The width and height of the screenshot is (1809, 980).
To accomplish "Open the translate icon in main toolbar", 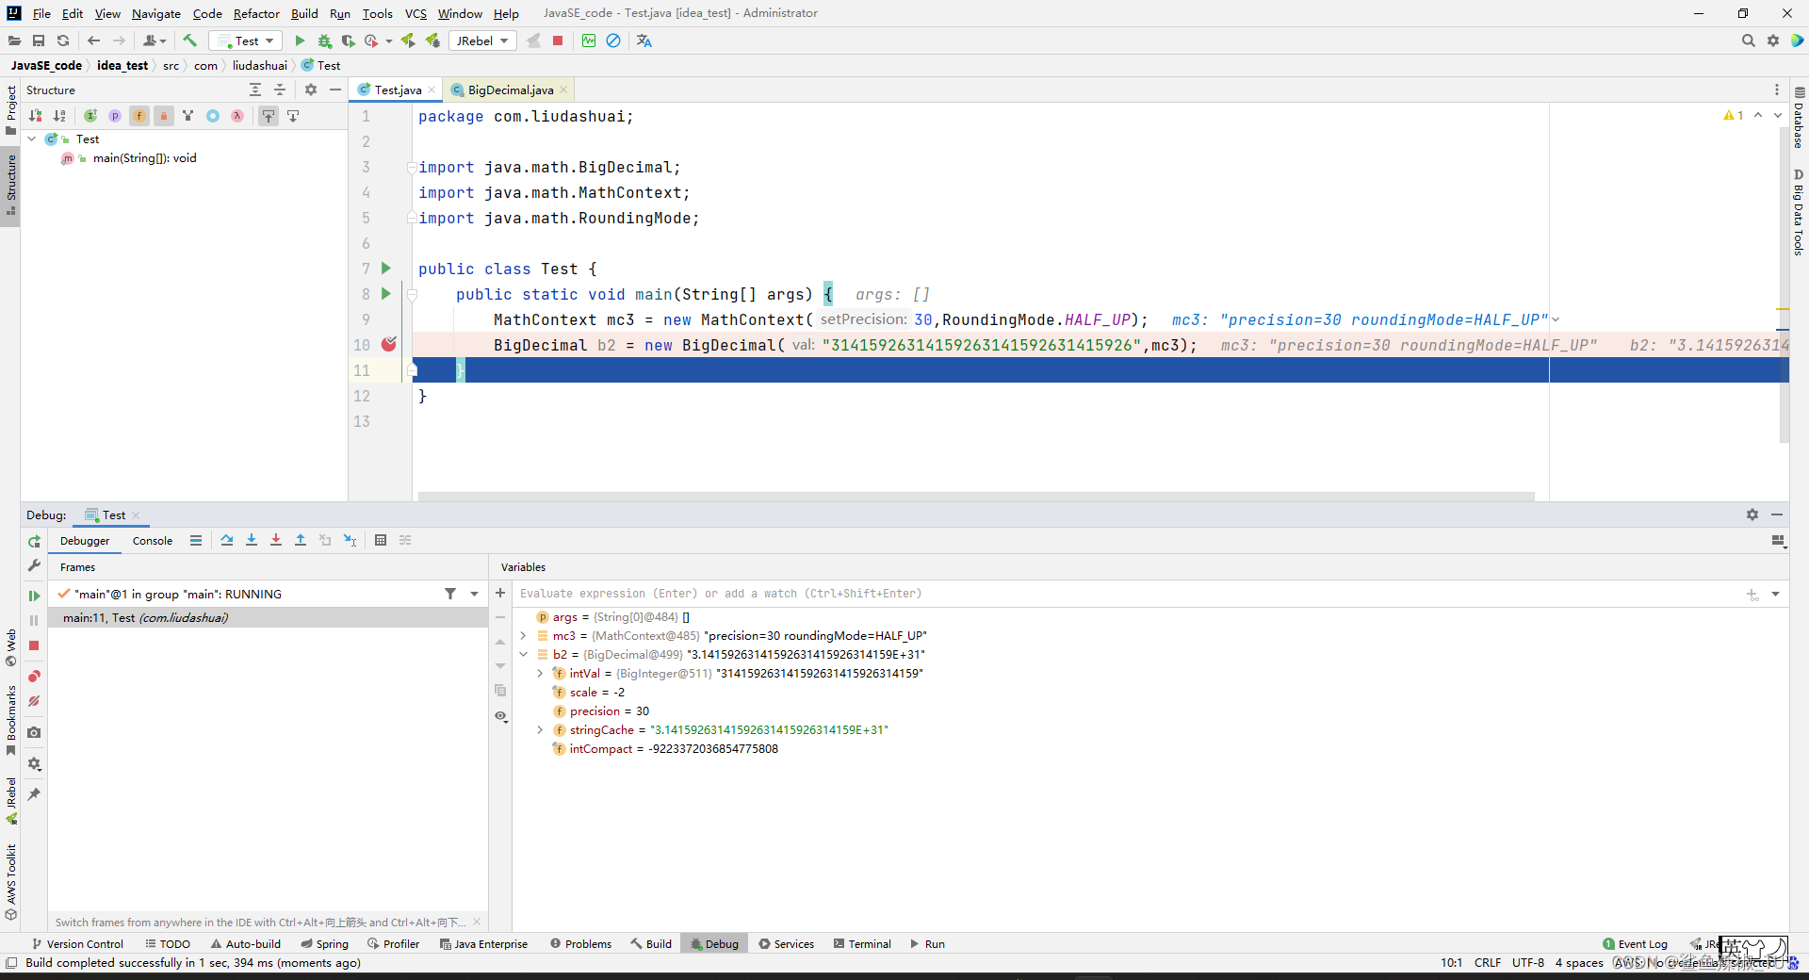I will [x=644, y=41].
